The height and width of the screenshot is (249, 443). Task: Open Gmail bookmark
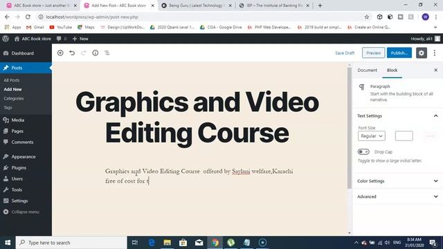(35, 27)
